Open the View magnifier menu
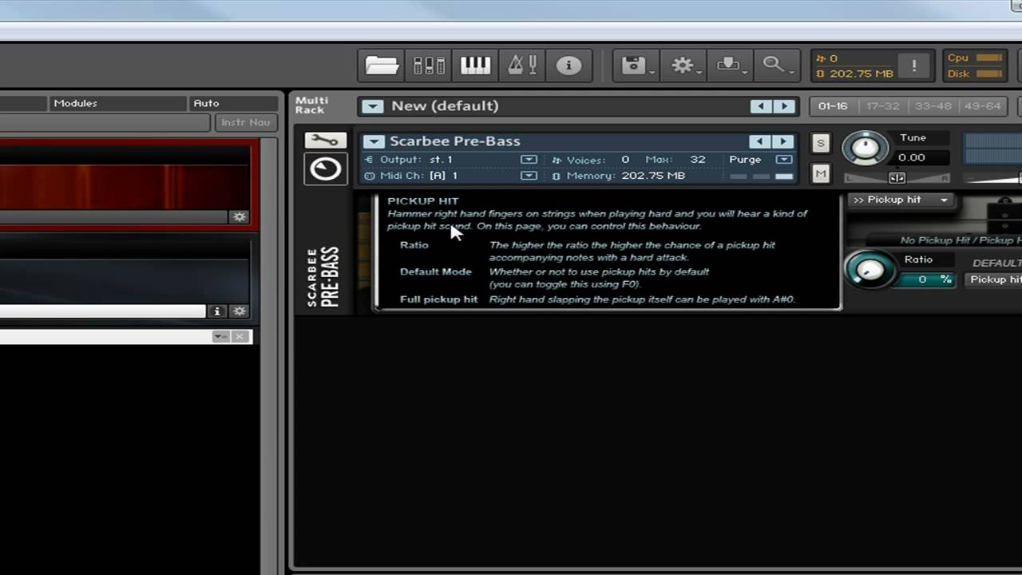Viewport: 1022px width, 575px height. tap(776, 65)
